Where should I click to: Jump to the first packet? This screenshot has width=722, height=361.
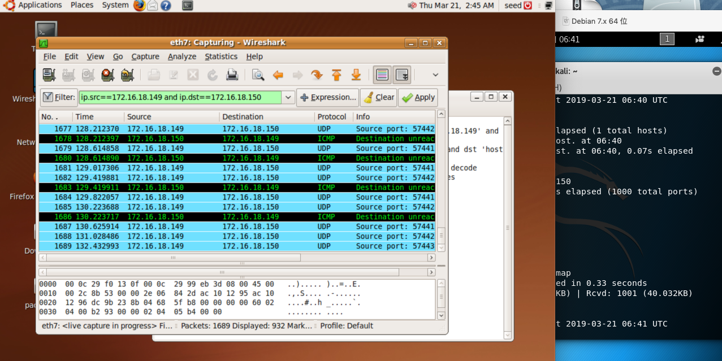336,75
